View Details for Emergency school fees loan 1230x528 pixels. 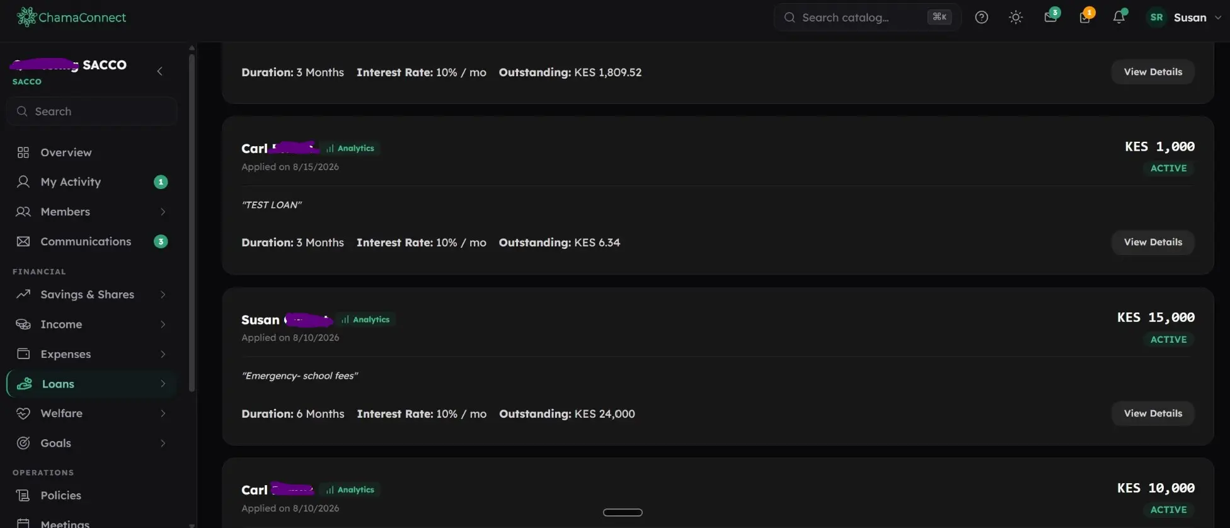pos(1152,413)
